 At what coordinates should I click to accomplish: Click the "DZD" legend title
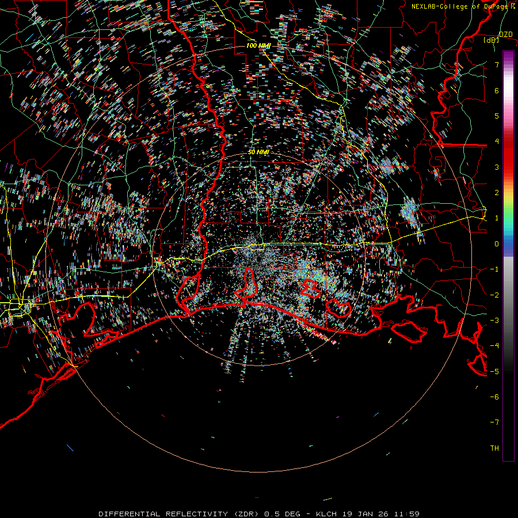[x=505, y=35]
